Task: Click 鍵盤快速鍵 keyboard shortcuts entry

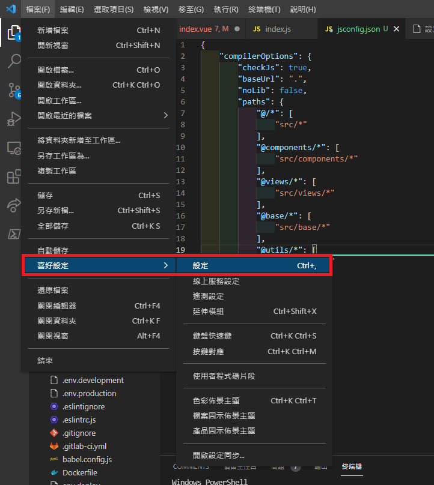Action: point(212,336)
